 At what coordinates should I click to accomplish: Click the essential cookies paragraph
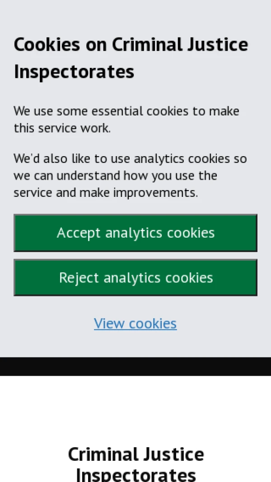coord(126,119)
